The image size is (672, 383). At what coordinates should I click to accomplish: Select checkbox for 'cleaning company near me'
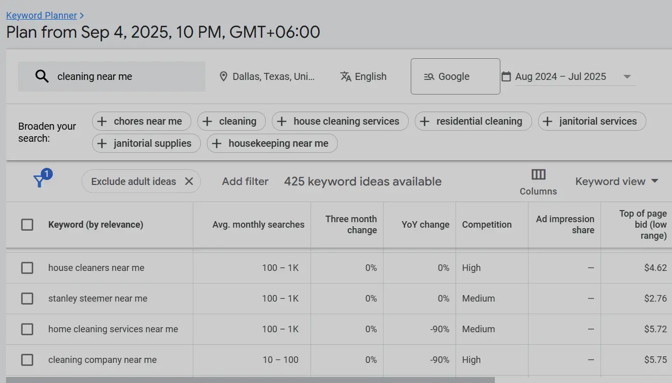point(27,360)
